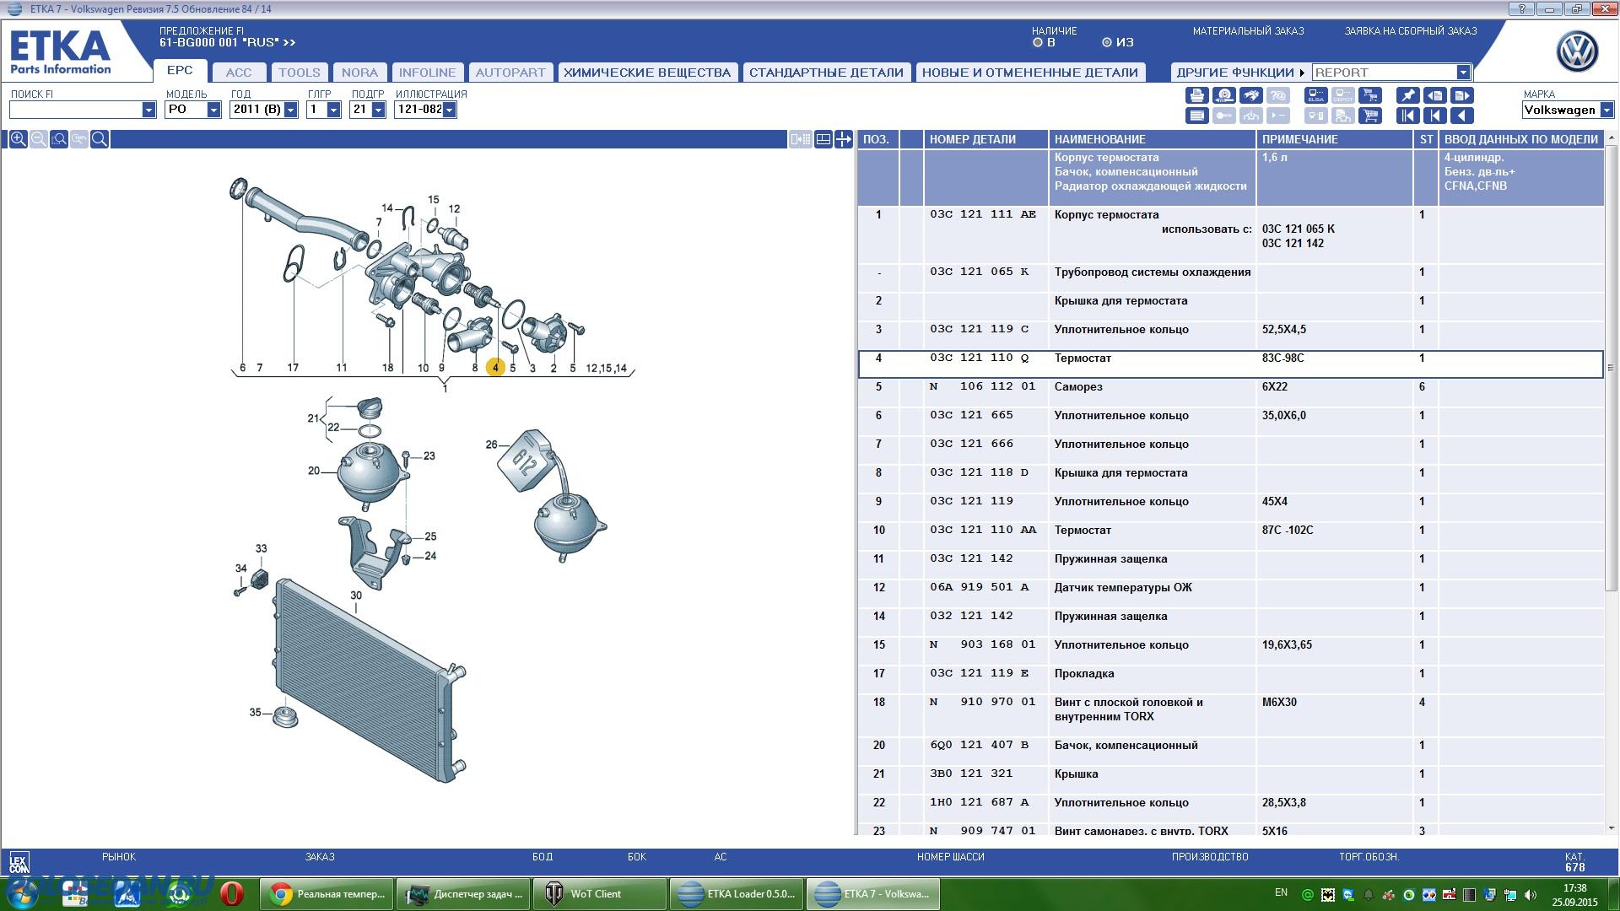
Task: Open the ELSA link icon
Action: [1316, 95]
